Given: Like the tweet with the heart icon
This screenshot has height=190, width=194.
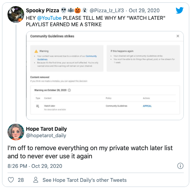Looking at the screenshot, I should pos(11,180).
